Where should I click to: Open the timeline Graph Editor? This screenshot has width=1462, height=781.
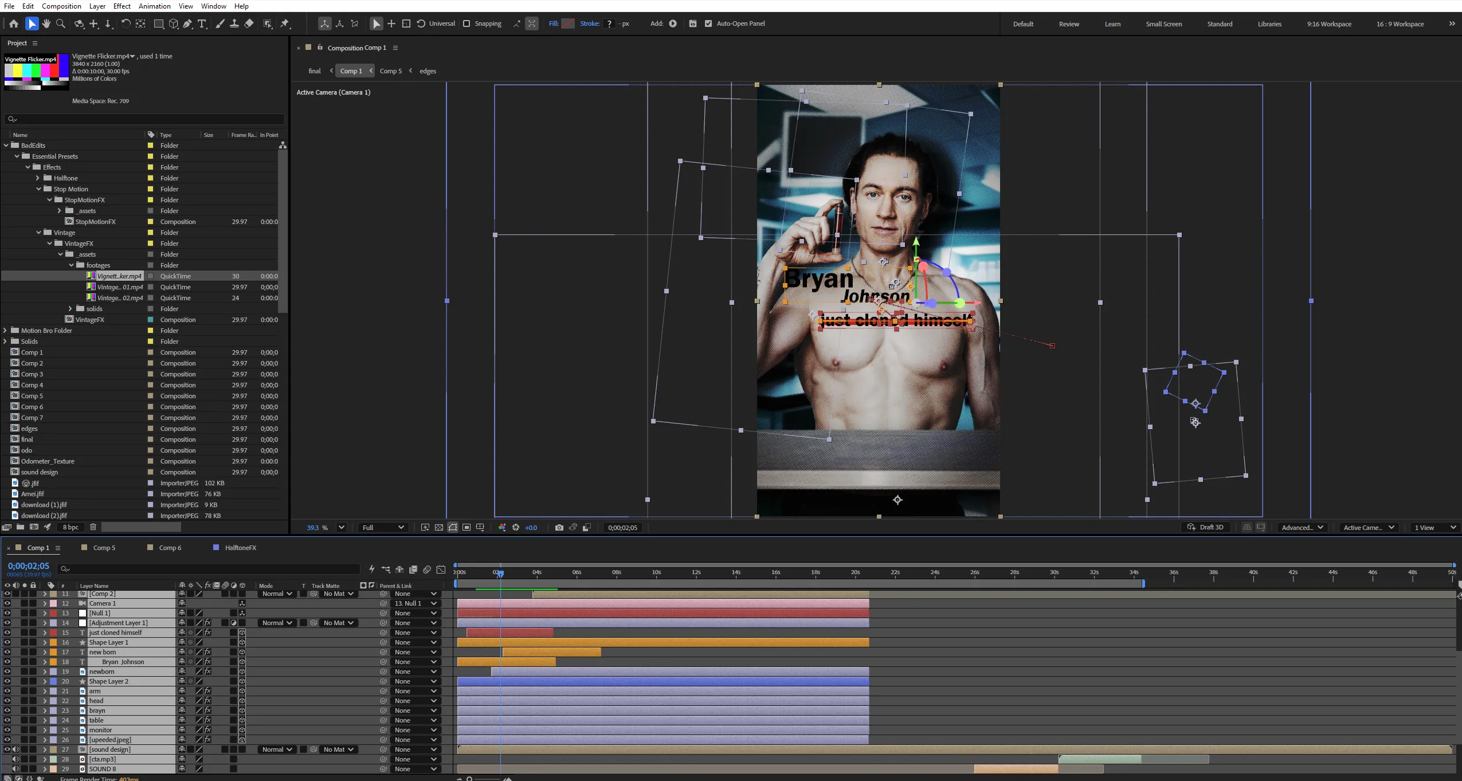[441, 569]
